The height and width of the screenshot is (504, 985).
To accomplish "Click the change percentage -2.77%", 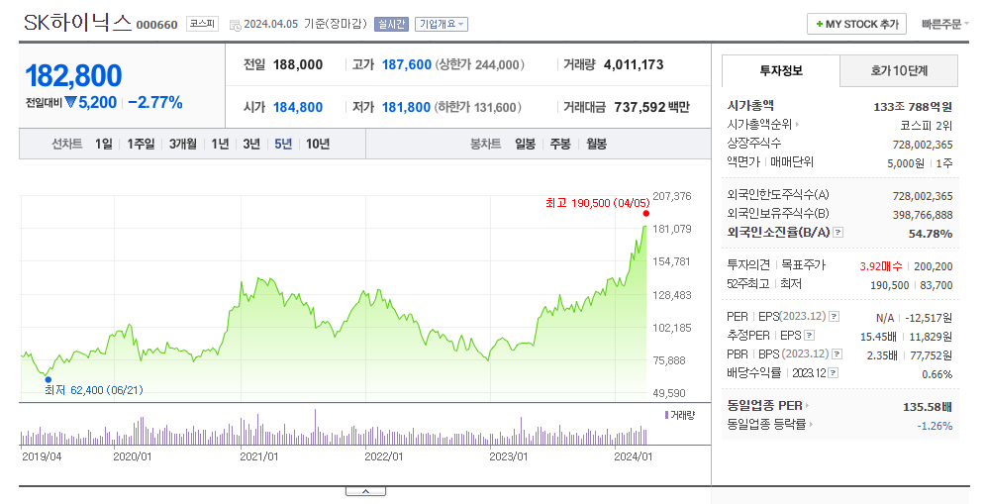I will click(155, 102).
